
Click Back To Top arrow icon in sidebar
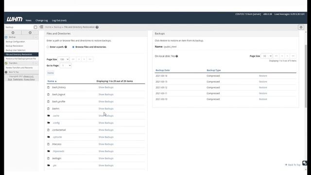(x=6, y=72)
